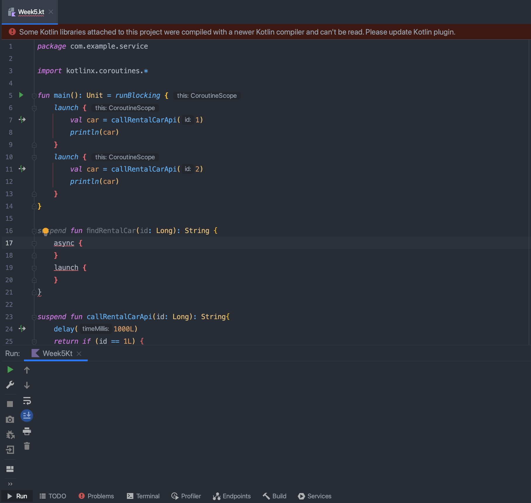Click callRentalCarApi call with id 1
Image resolution: width=531 pixels, height=503 pixels.
pos(144,120)
